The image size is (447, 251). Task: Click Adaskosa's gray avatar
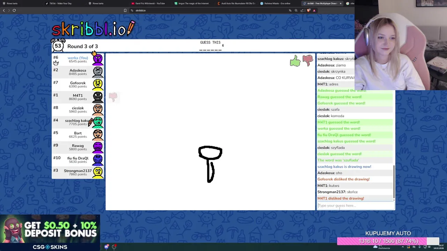(x=98, y=72)
